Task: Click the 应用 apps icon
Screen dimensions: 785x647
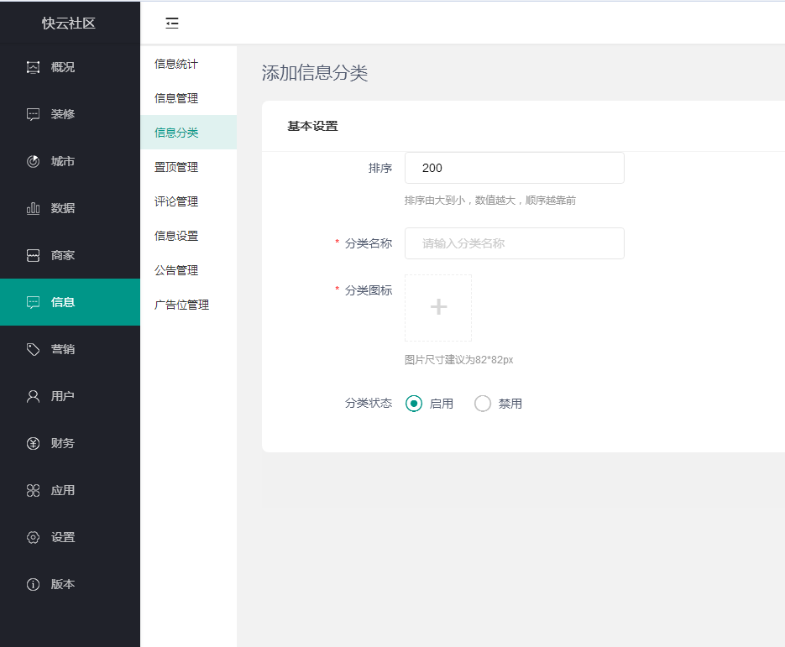Action: click(34, 490)
